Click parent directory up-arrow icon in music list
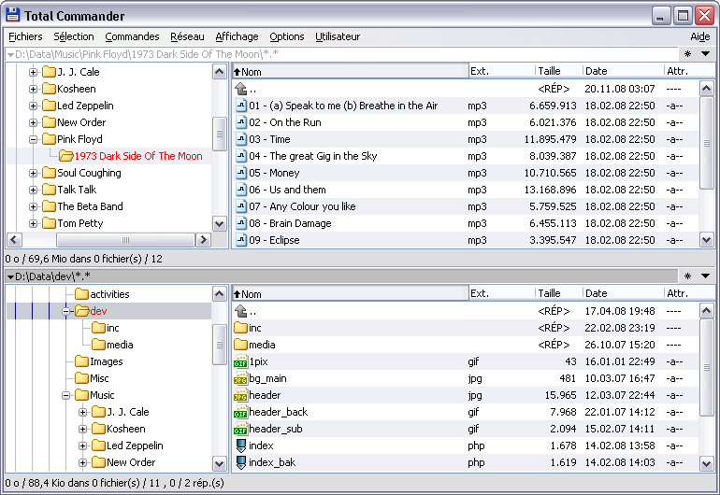 tap(240, 89)
